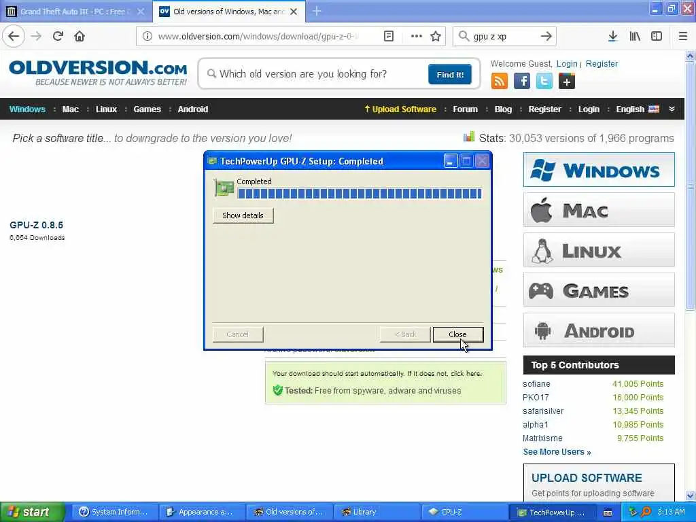Click the black plus share icon
This screenshot has height=522, width=696.
tap(566, 82)
